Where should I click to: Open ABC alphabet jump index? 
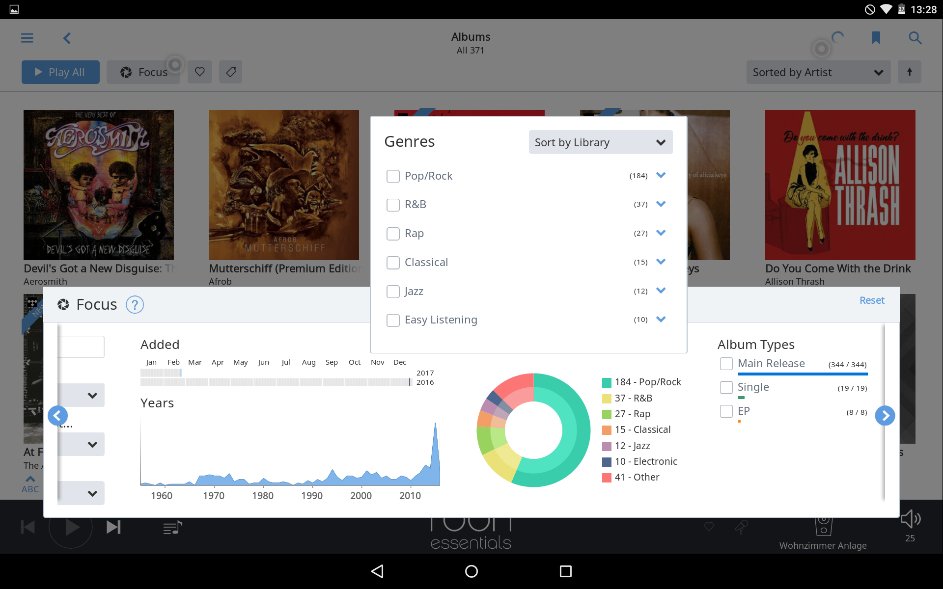click(x=30, y=484)
